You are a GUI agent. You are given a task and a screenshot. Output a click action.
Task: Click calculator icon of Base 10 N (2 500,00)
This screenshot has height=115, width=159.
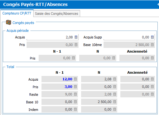[x=115, y=102]
